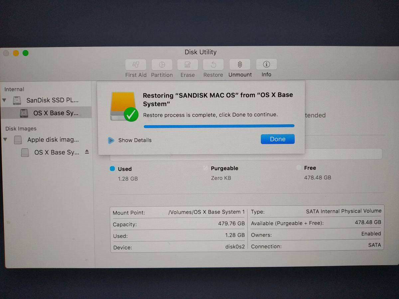Click the First Aid label text
The width and height of the screenshot is (399, 299).
click(136, 75)
